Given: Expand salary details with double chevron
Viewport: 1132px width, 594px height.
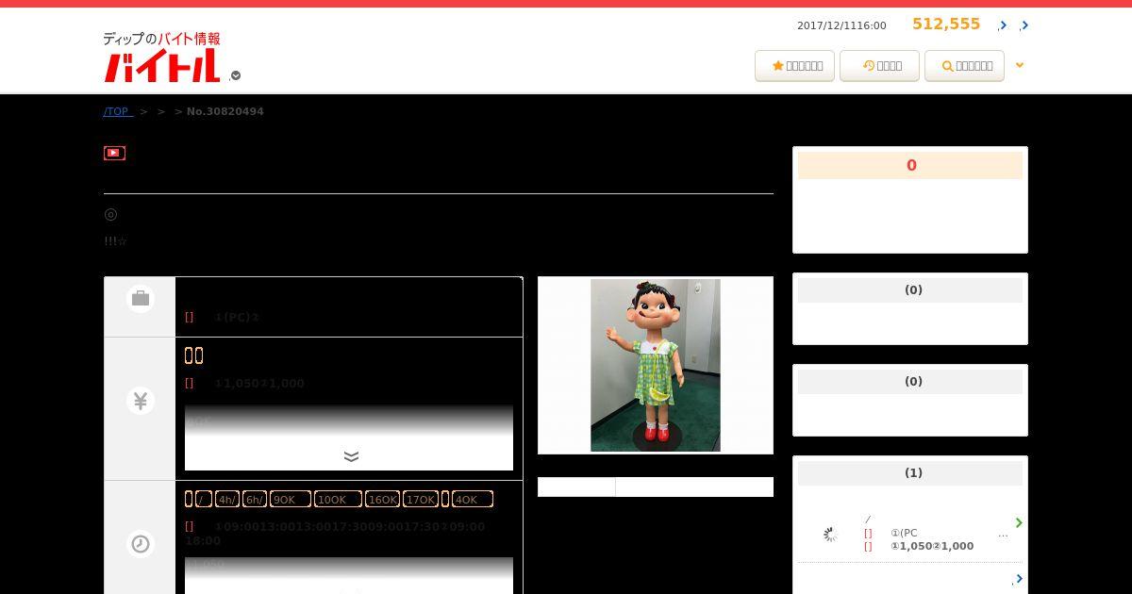Looking at the screenshot, I should pyautogui.click(x=351, y=457).
